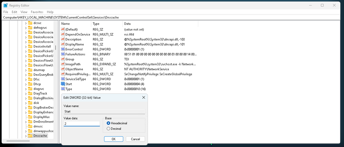
Task: Select the Dnscache folder icon in tree
Action: [30, 136]
